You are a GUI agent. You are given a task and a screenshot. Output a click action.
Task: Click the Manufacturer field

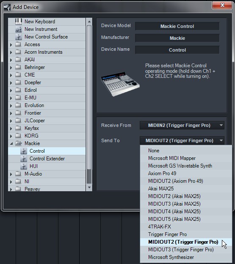click(177, 38)
